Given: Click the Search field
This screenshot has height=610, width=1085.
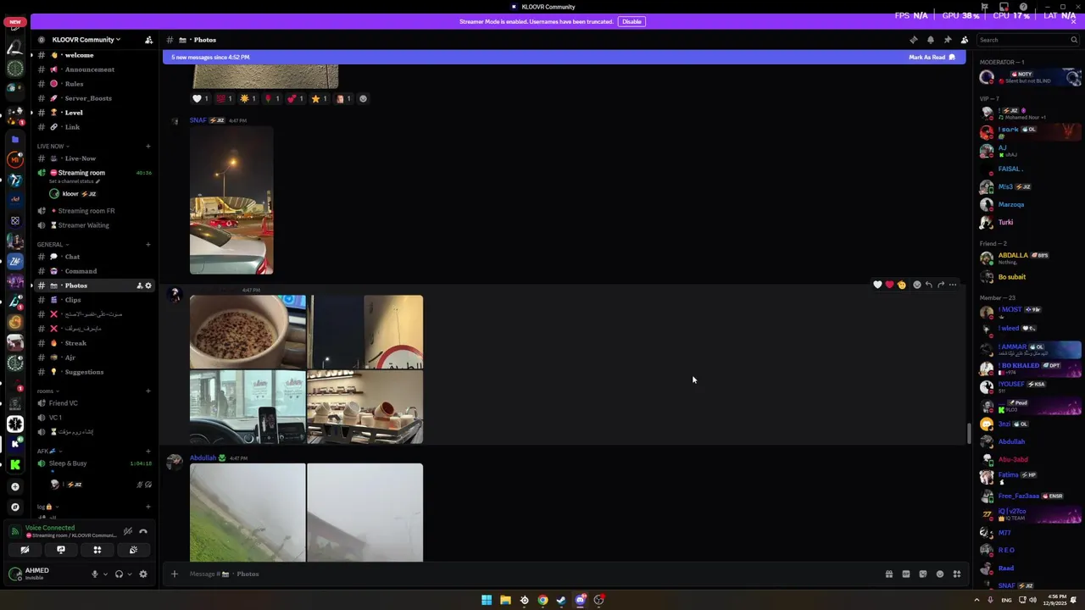Looking at the screenshot, I should [1027, 40].
